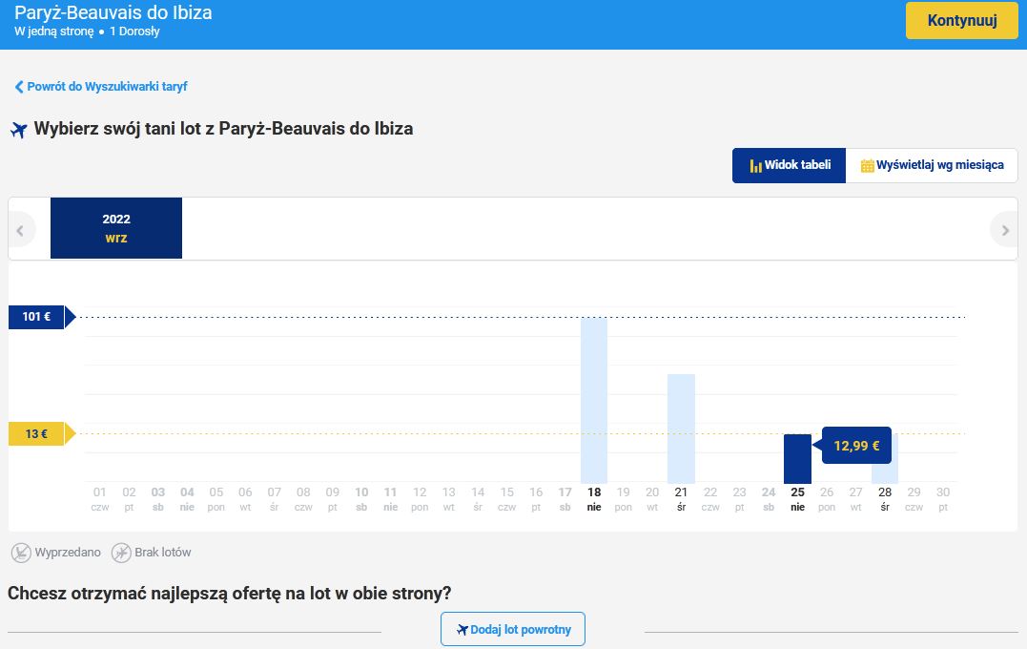Select the price bar on day 25
The image size is (1027, 649).
[797, 458]
